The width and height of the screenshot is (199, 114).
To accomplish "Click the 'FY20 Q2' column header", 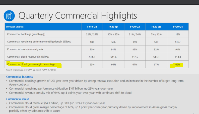I will pyautogui.click(x=135, y=27).
